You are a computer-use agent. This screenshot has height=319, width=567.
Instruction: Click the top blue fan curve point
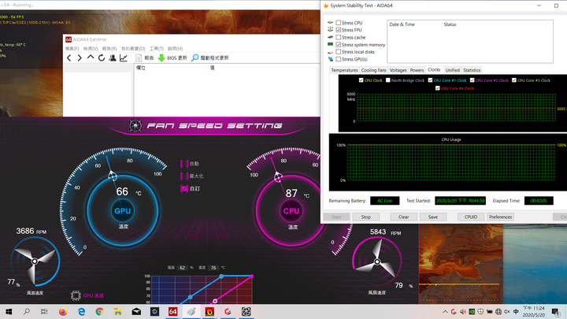coord(221,276)
